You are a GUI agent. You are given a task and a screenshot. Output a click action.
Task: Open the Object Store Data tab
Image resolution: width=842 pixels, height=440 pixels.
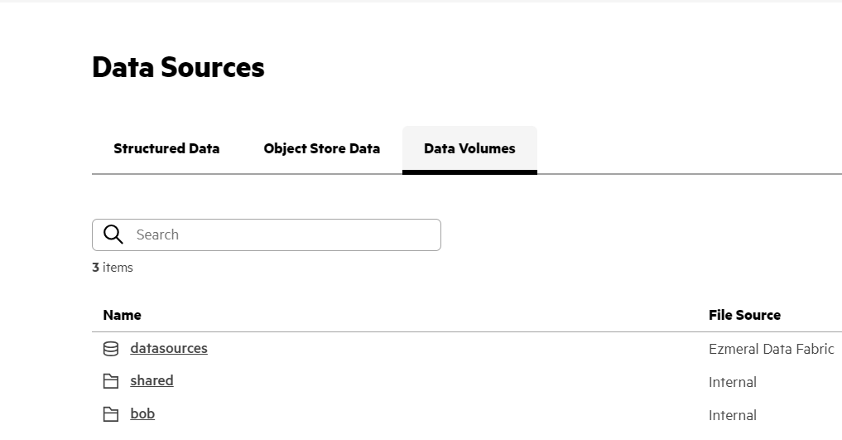coord(322,149)
